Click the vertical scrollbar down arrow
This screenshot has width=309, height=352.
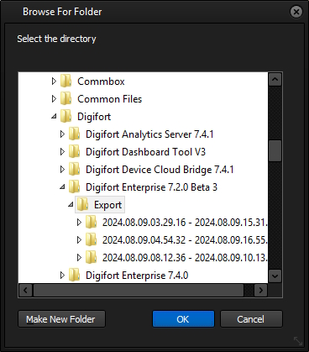pos(275,276)
